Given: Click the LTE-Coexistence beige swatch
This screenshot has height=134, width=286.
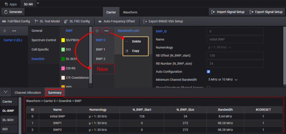Looking at the screenshot, I should point(63,78).
